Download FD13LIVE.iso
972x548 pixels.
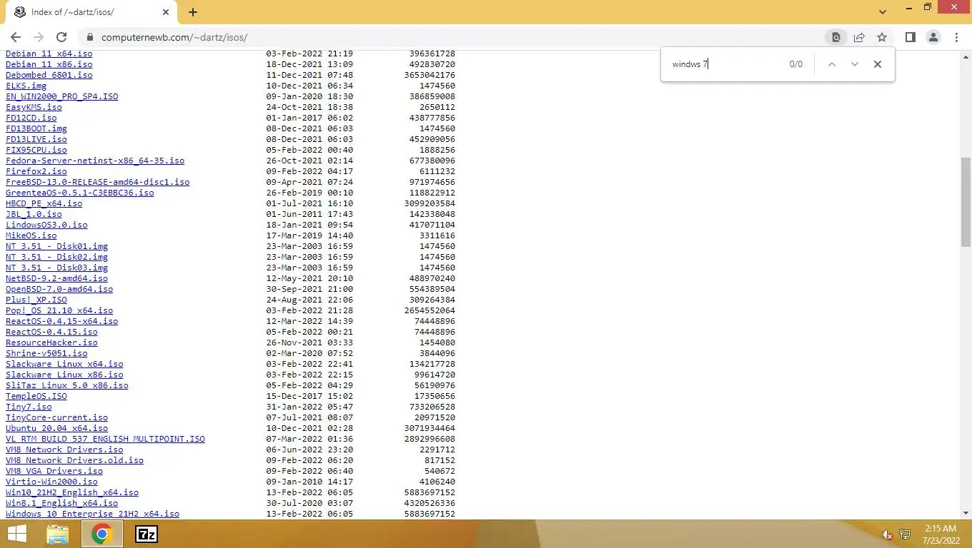pos(36,139)
